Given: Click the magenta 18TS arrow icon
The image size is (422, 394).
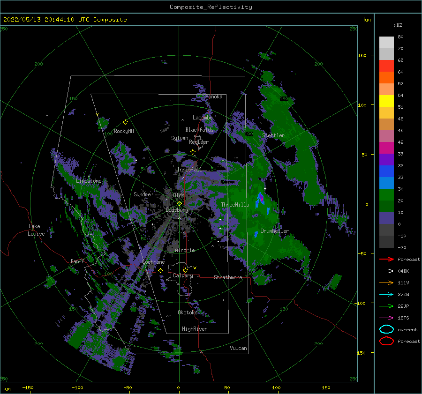Looking at the screenshot, I should pyautogui.click(x=386, y=318).
